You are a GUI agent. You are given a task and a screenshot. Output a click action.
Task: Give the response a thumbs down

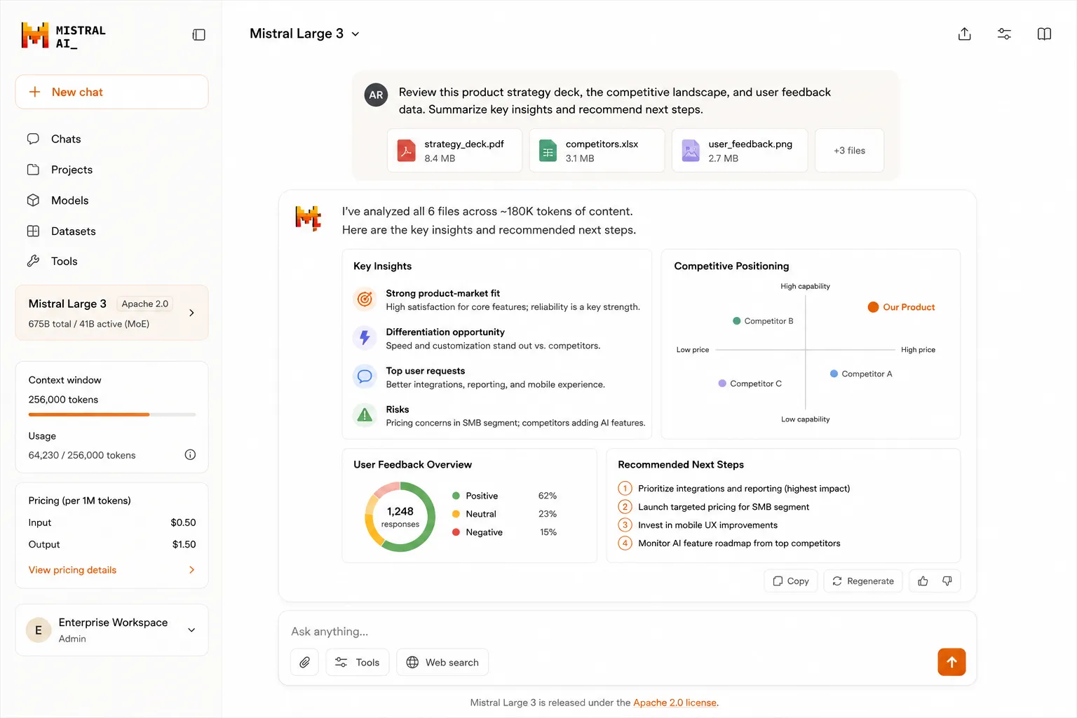tap(947, 581)
